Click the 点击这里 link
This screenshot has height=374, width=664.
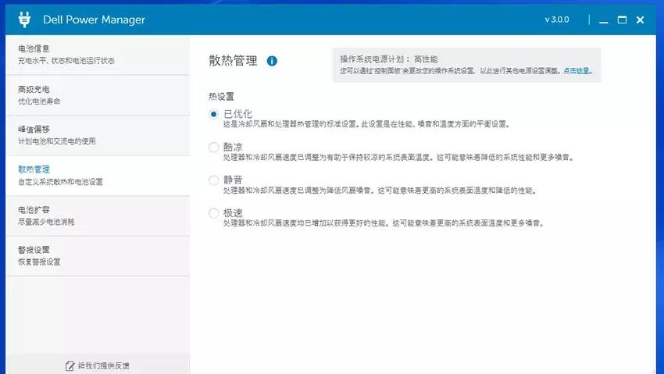pos(577,70)
